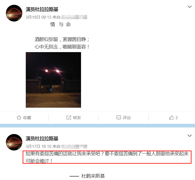
Task: Click the blurred source link in second post
Action: [x=74, y=146]
